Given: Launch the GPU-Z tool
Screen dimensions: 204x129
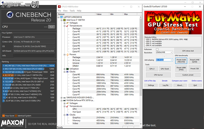Looking at the screenshot, I should click(152, 69).
